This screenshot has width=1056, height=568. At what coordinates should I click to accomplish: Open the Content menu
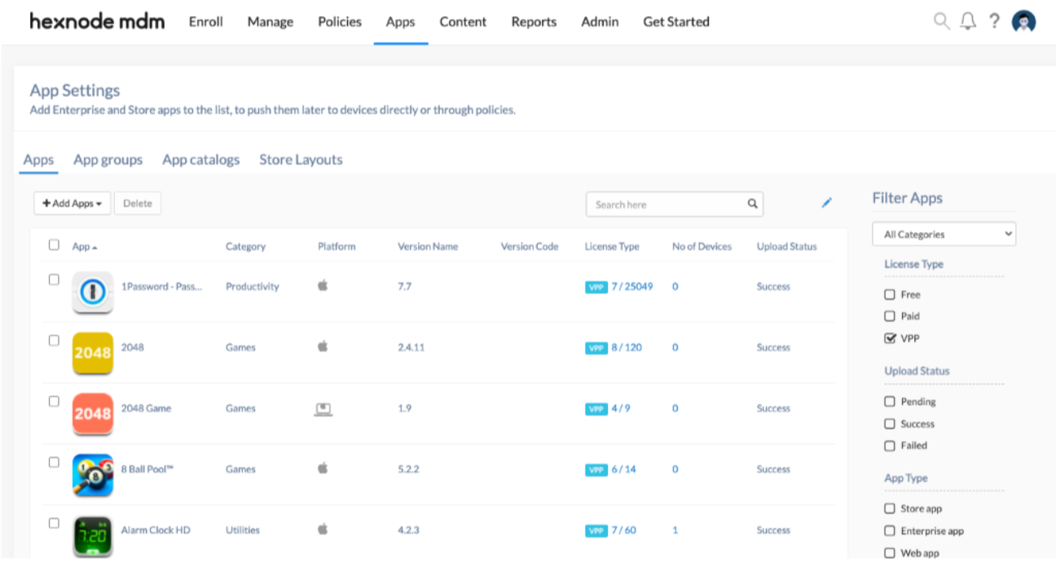click(x=463, y=22)
